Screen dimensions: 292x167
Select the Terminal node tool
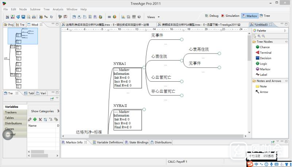pos(265,53)
